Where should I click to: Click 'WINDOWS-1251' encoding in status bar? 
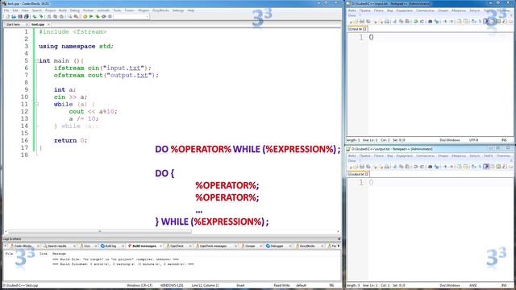coord(172,285)
